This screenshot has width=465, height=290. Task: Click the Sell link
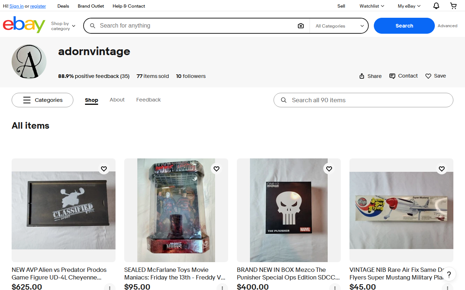click(341, 6)
